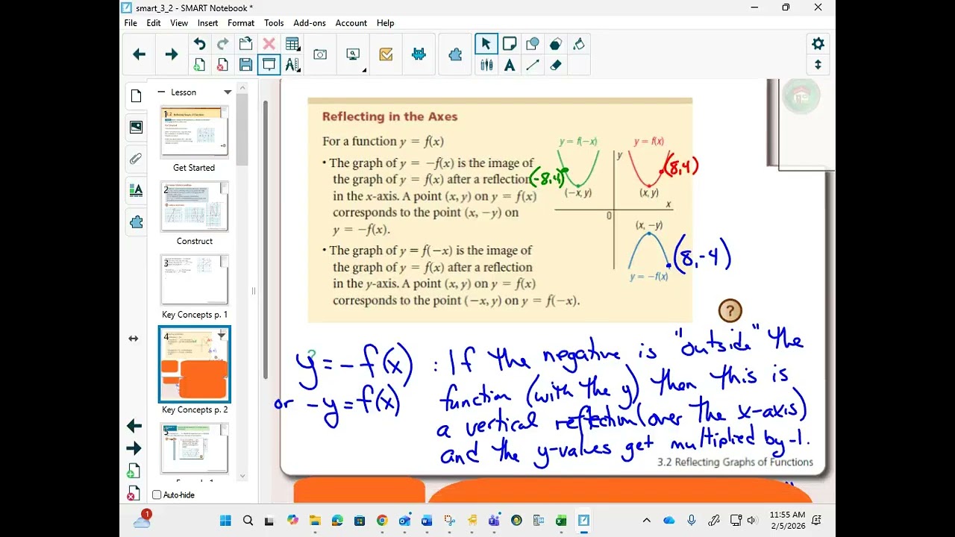Open Attachments paperclip tab

click(136, 159)
